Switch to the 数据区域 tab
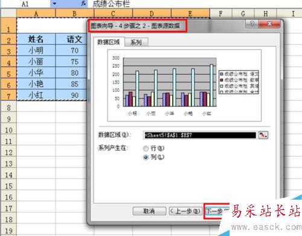 pyautogui.click(x=109, y=42)
